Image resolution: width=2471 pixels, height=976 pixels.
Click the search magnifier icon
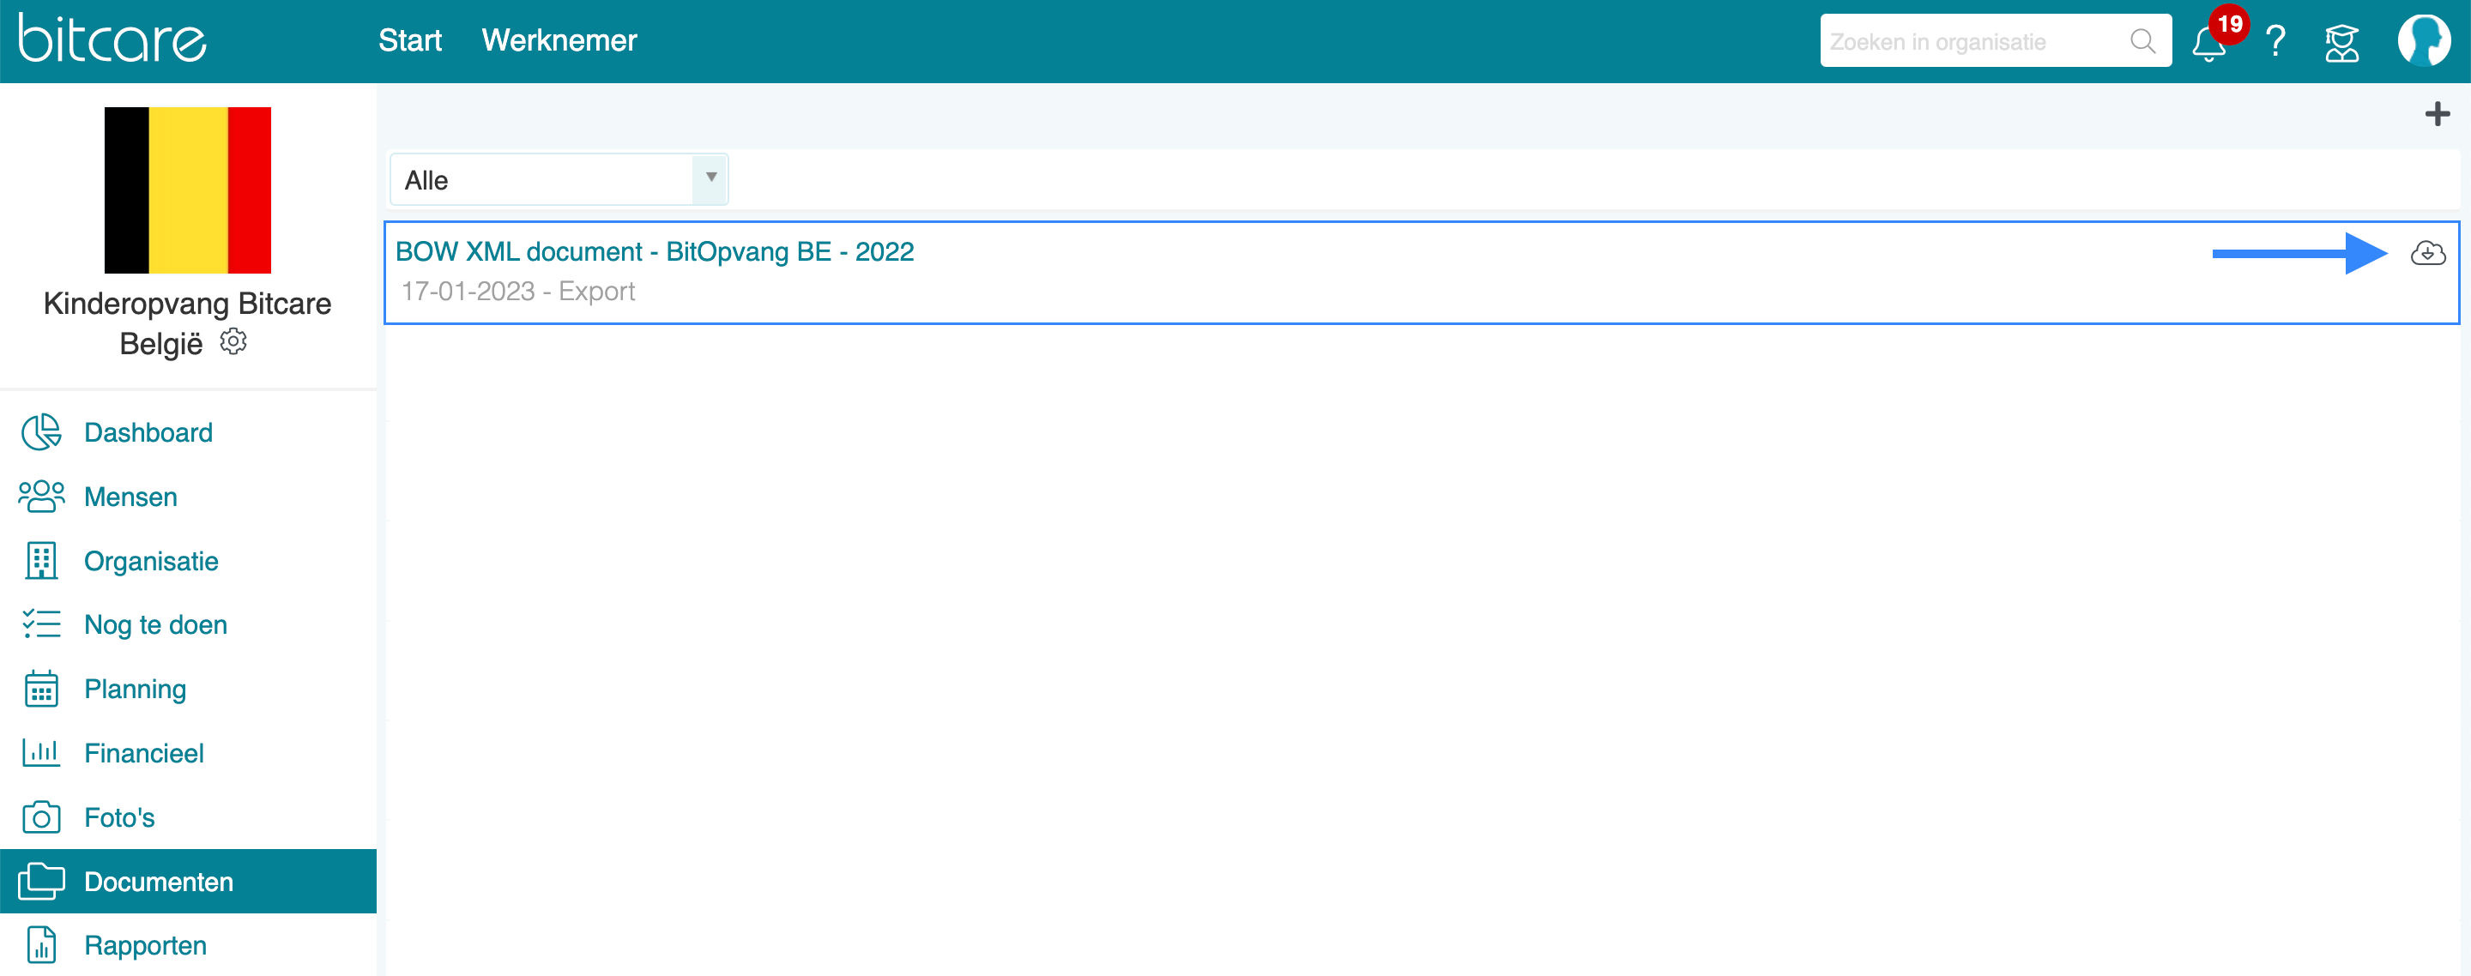point(2143,41)
